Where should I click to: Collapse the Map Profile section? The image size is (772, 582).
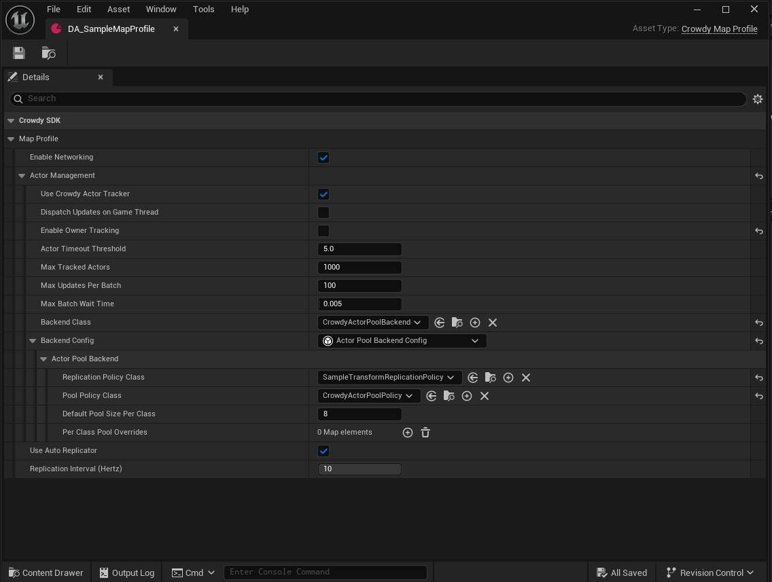click(x=11, y=139)
